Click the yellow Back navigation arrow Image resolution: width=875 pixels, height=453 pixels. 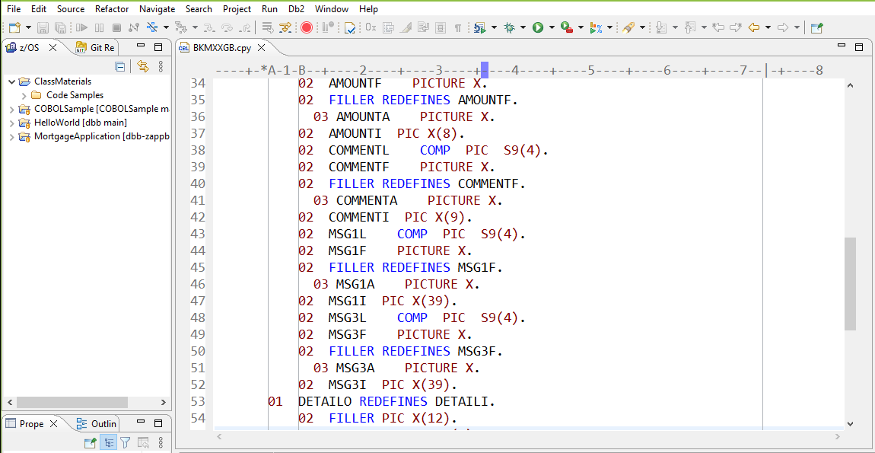pos(755,27)
